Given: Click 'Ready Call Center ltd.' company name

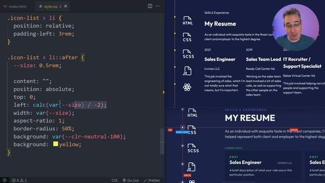Looking at the screenshot, I should [261, 69].
